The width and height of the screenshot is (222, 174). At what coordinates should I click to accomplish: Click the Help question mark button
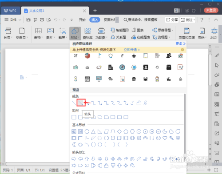[202, 20]
